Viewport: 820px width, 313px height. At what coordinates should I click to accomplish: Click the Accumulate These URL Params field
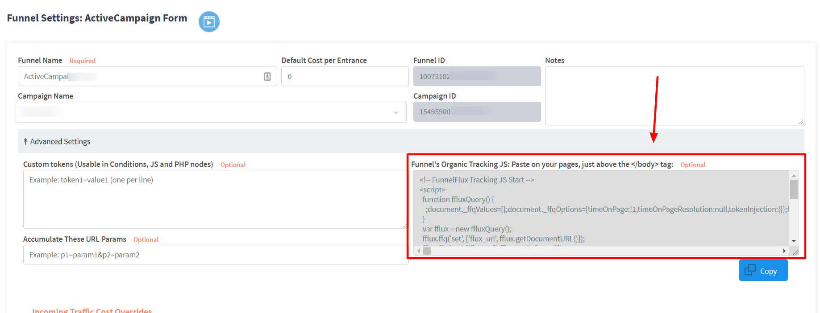(216, 255)
